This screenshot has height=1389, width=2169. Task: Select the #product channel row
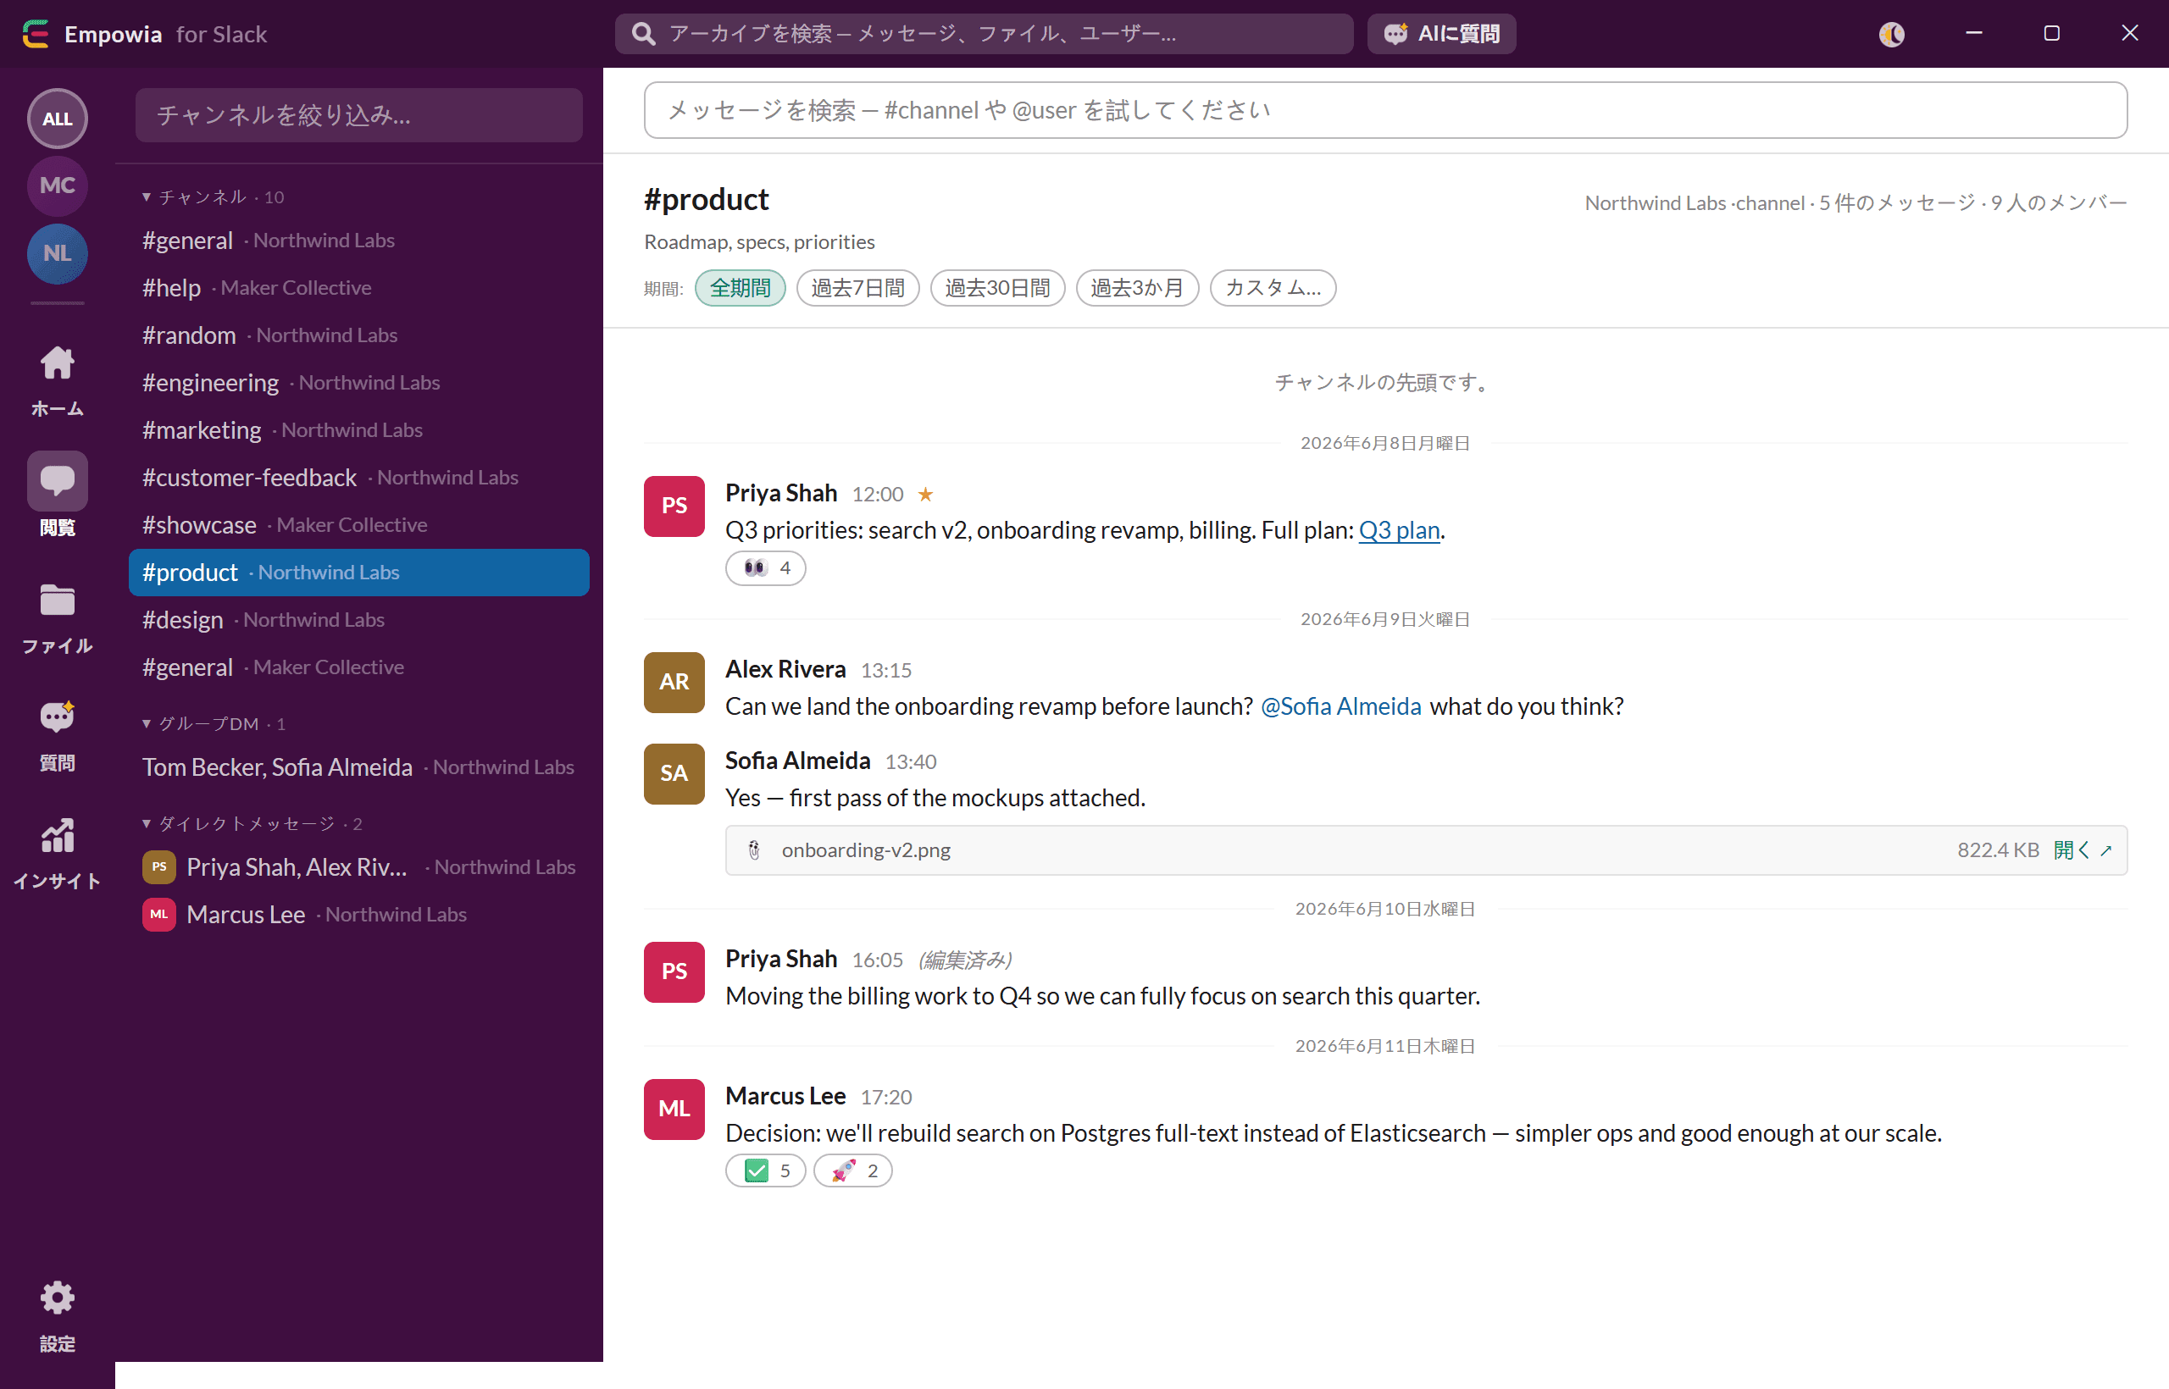coord(358,572)
